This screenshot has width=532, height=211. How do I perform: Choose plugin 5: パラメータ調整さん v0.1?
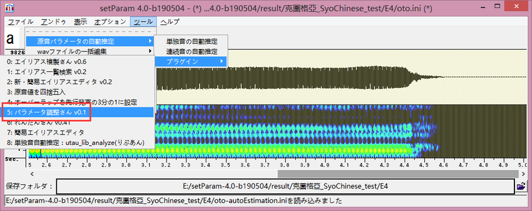coord(77,112)
